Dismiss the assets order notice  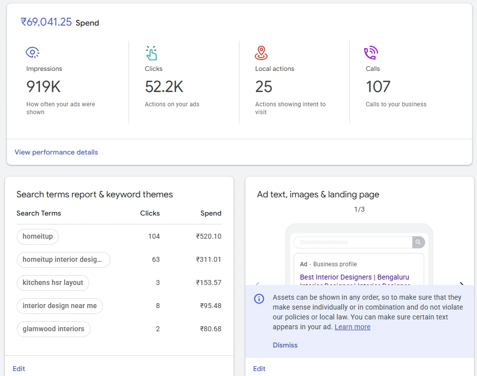click(285, 345)
